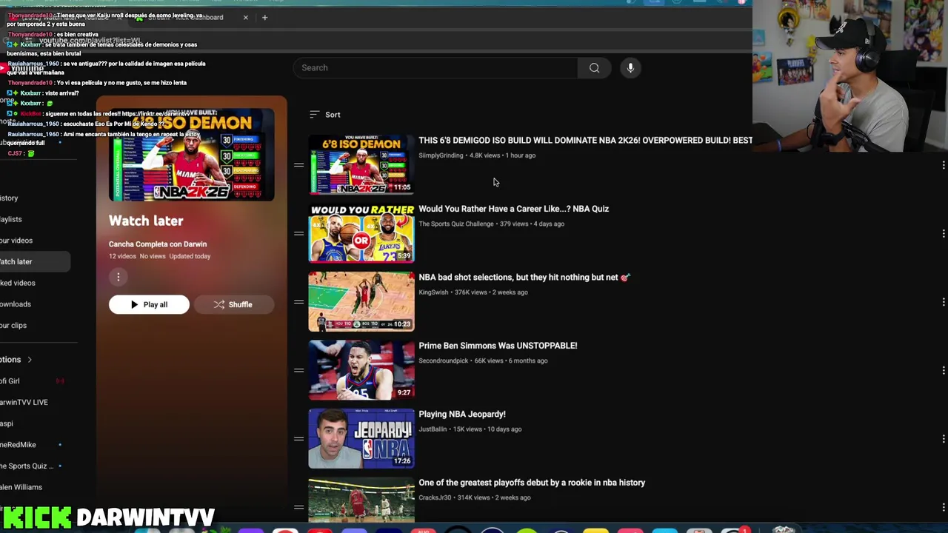This screenshot has height=533, width=948.
Task: Open History in the sidebar
Action: pos(9,198)
